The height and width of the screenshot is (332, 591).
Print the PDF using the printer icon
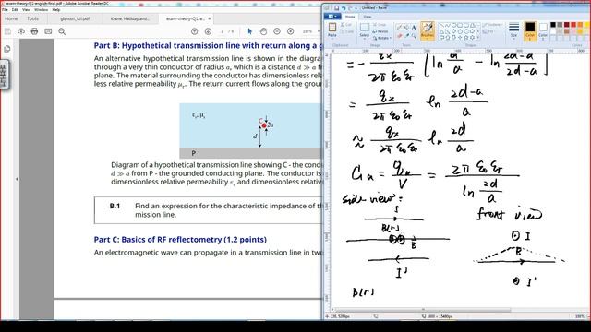click(34, 31)
